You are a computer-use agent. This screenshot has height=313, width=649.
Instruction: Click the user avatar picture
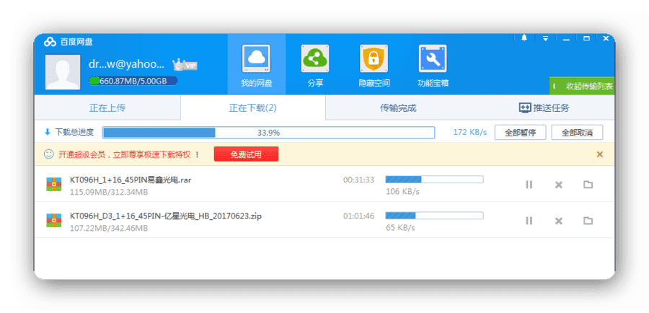pos(63,72)
